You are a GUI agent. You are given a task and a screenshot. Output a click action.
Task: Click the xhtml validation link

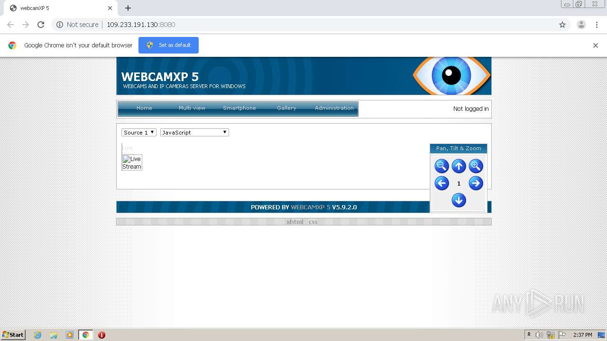294,222
